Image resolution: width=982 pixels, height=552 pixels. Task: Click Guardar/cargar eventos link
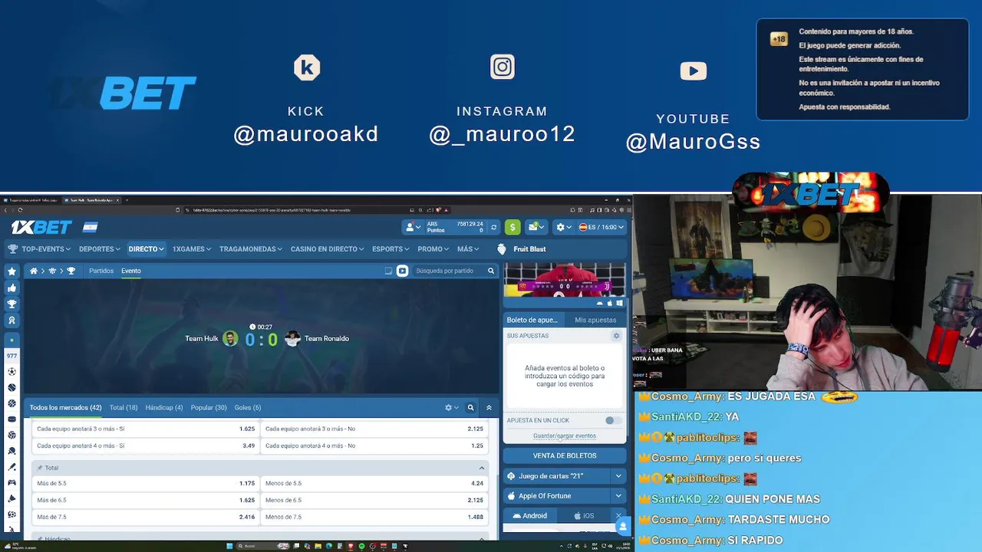coord(565,436)
